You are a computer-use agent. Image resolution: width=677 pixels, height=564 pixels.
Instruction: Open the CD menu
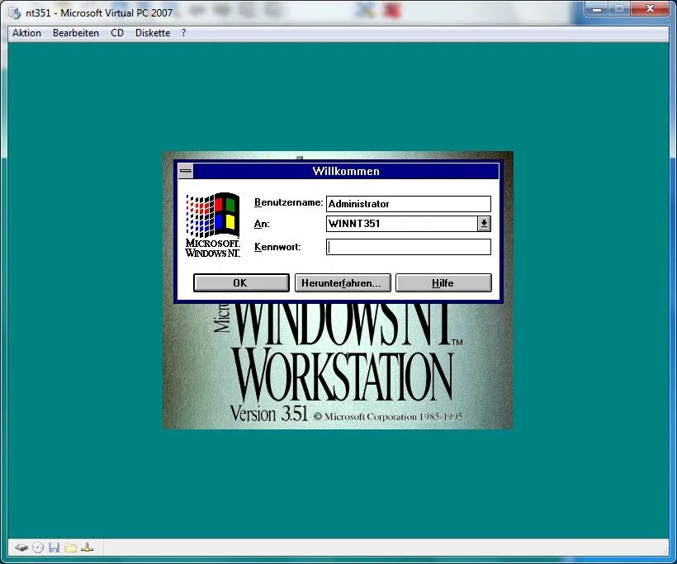click(116, 33)
